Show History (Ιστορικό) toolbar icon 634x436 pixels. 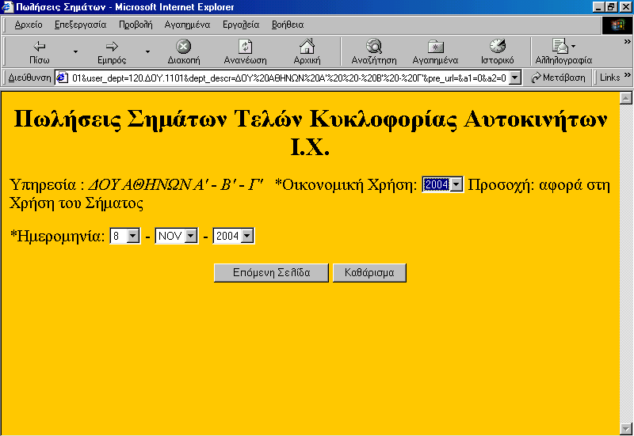tap(498, 47)
